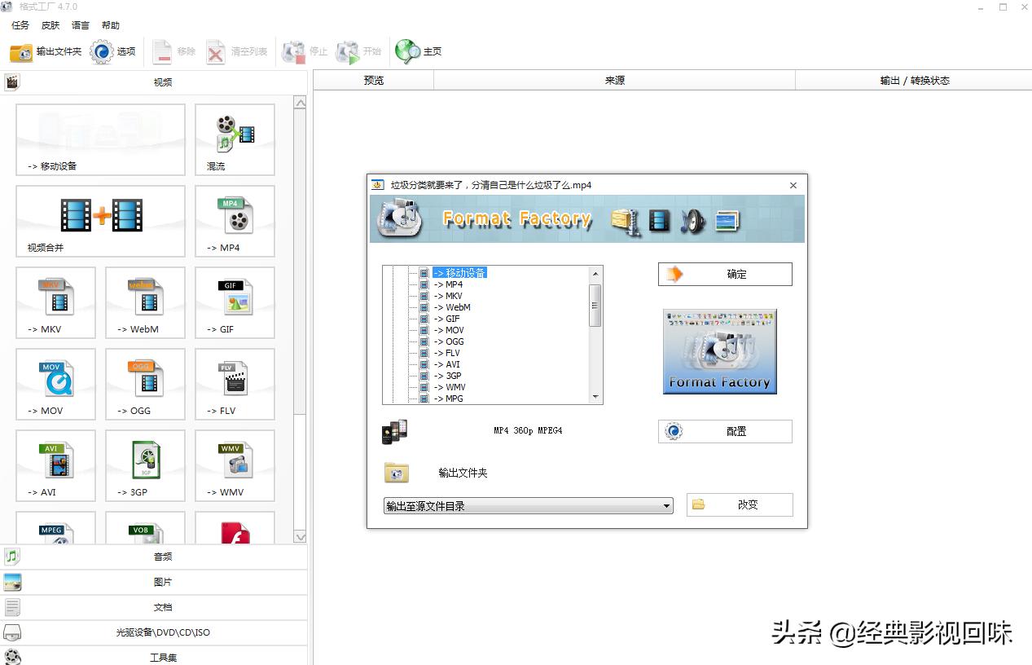The width and height of the screenshot is (1032, 665).
Task: Click the dialog tree scrollbar up arrow
Action: coord(595,273)
